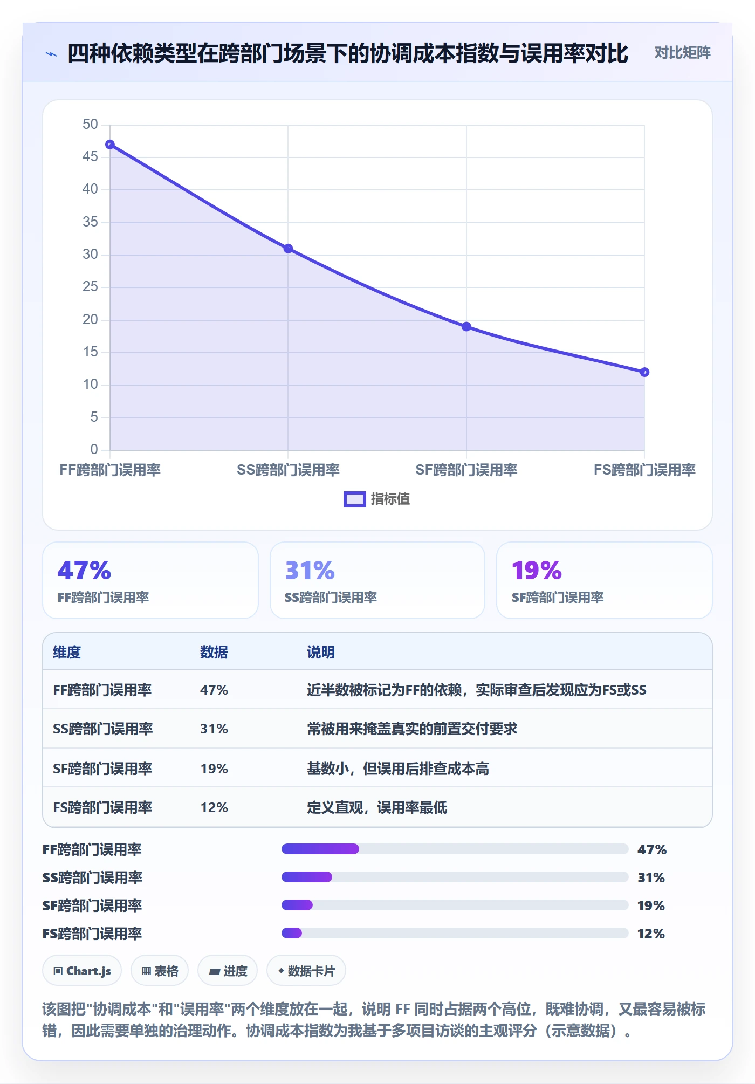Toggle the 指标值 legend swatch
The image size is (755, 1084).
click(x=354, y=499)
